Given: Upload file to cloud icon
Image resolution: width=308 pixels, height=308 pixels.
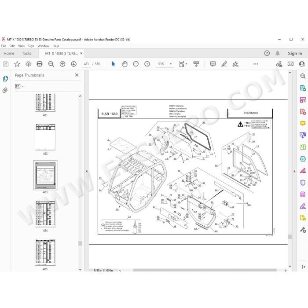Looking at the screenshot, I should [x=29, y=64].
